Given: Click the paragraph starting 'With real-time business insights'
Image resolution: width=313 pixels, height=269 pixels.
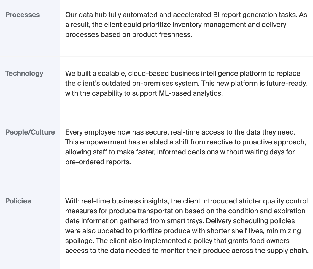Looking at the screenshot, I should click(x=187, y=226).
